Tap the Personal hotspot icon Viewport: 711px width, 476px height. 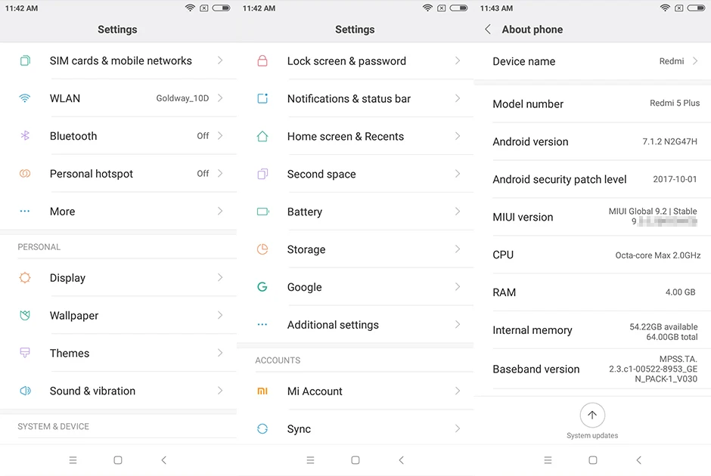(x=25, y=174)
